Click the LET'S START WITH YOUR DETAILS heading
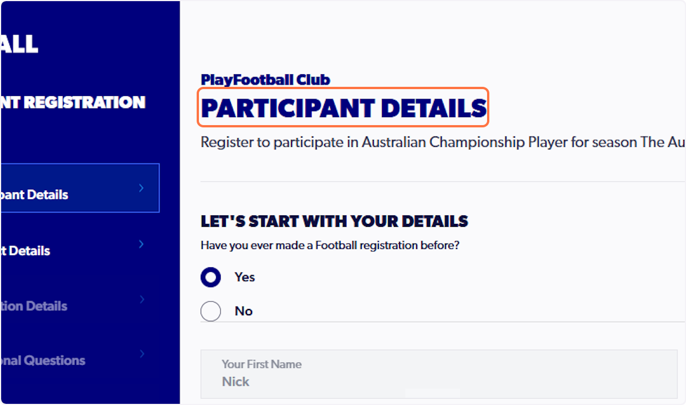Screen dimensions: 686x405 (x=334, y=222)
